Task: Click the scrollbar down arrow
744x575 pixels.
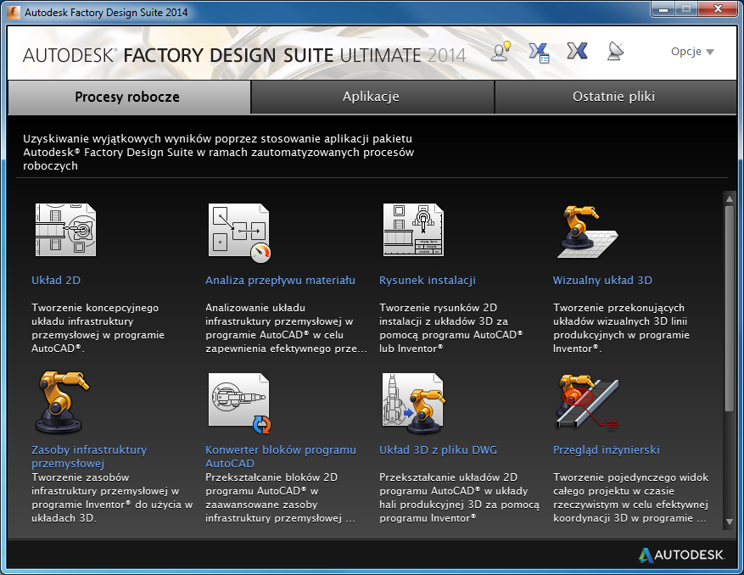Action: (730, 522)
